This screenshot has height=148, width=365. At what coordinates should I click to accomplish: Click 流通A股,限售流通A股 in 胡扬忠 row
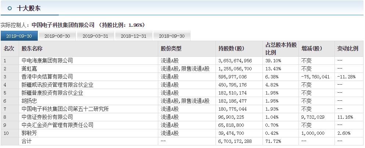[x=185, y=101]
